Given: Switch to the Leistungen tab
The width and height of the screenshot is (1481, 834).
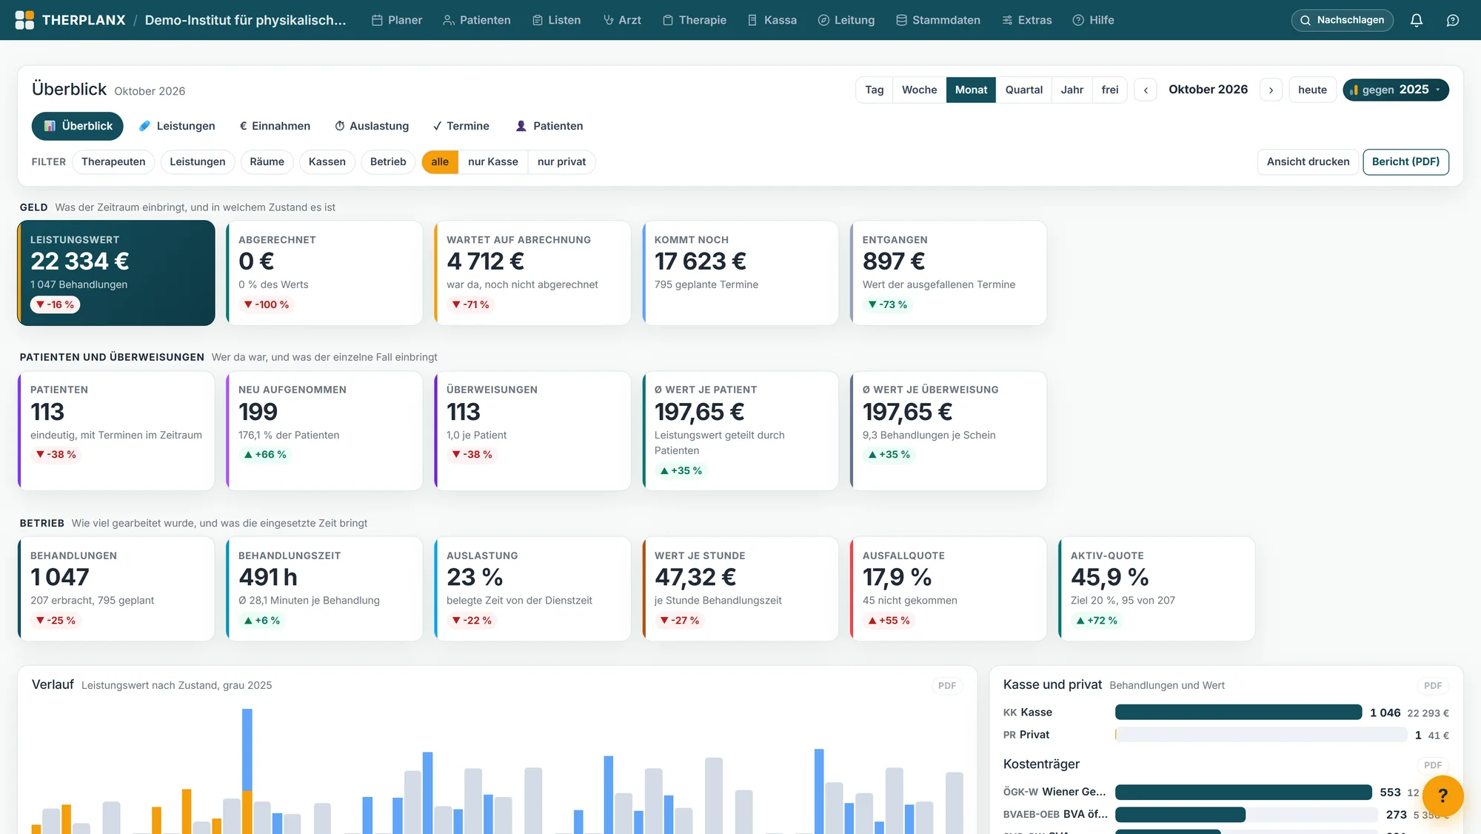Looking at the screenshot, I should coord(178,126).
